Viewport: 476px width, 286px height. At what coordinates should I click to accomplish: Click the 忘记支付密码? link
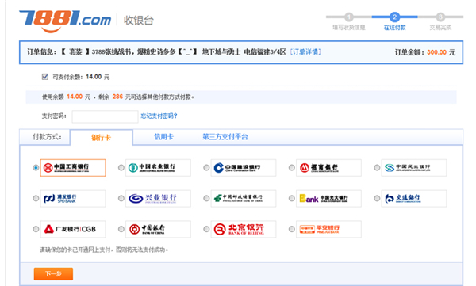click(x=159, y=116)
